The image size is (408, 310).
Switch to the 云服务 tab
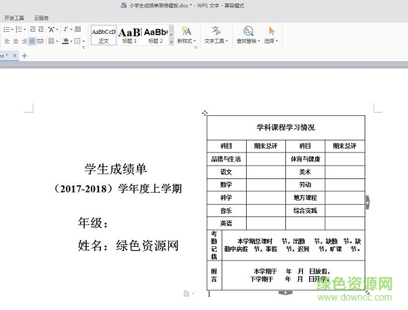(41, 18)
